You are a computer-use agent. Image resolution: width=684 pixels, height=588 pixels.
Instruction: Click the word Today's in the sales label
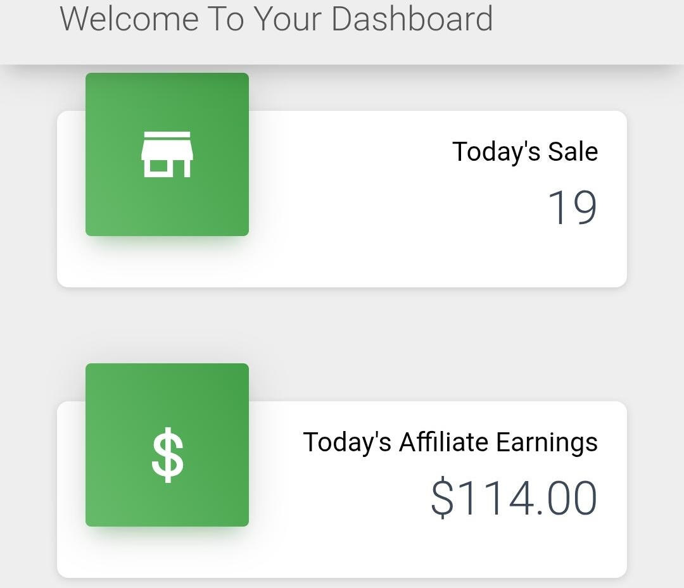pos(496,152)
